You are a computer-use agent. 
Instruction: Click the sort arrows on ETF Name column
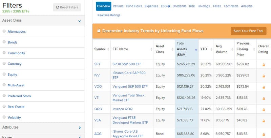tap(151, 49)
